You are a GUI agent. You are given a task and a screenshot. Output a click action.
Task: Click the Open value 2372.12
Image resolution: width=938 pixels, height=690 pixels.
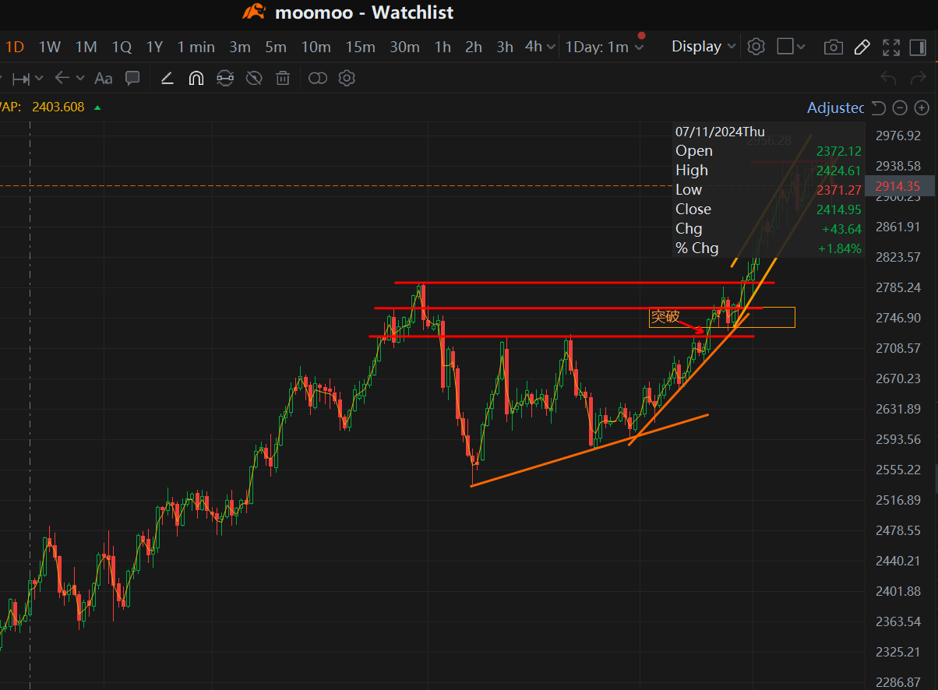(838, 151)
